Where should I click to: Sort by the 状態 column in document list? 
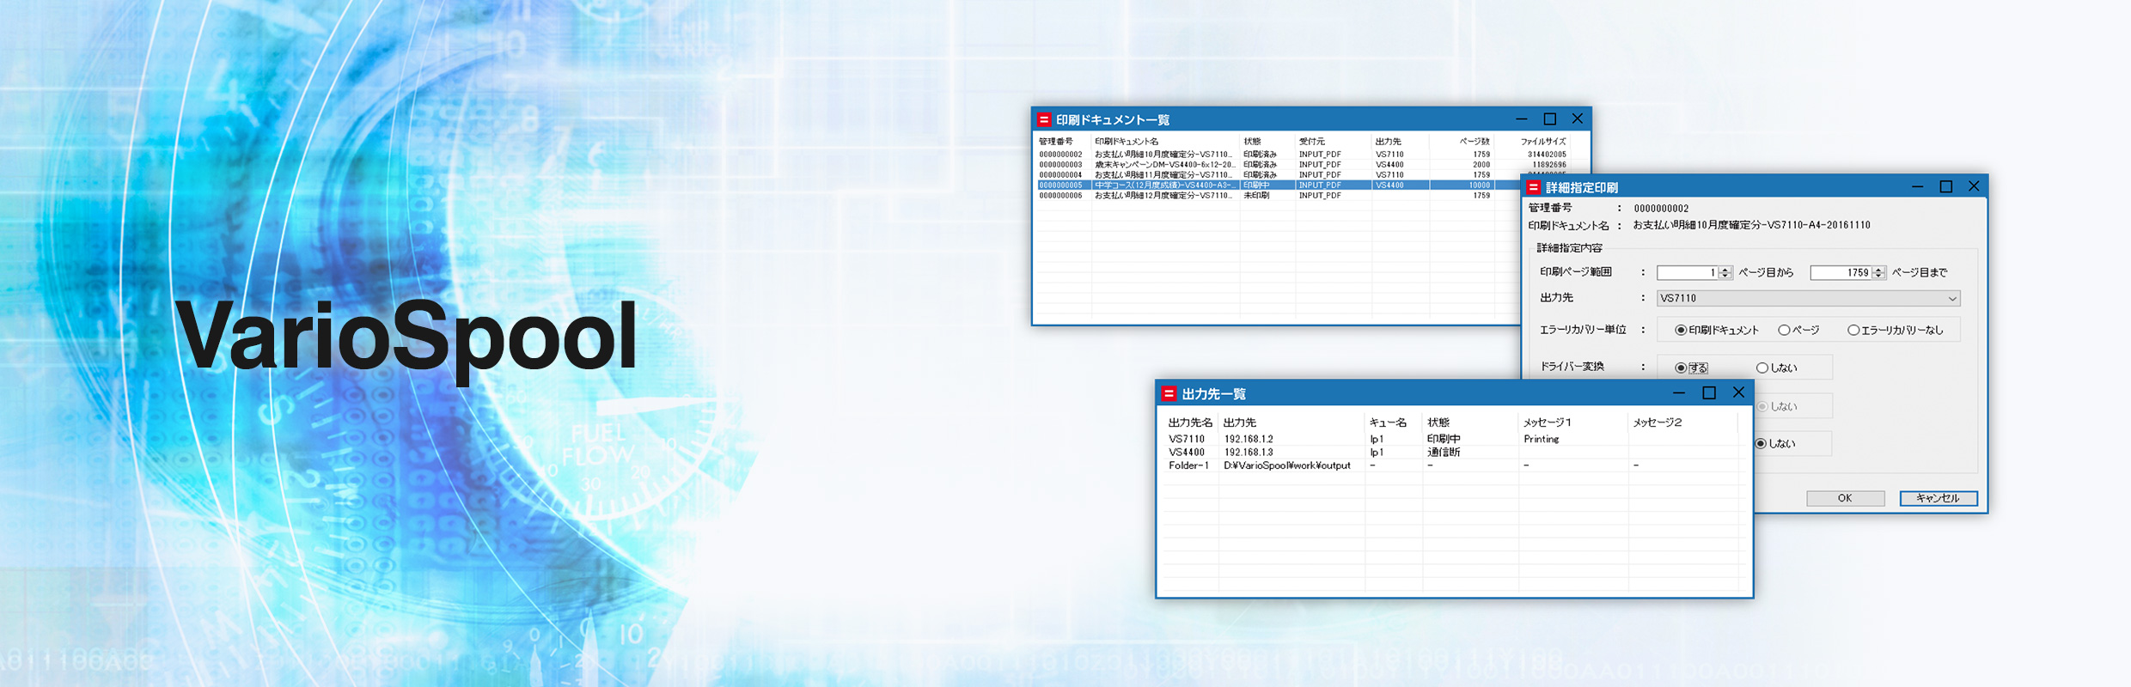(x=1253, y=142)
